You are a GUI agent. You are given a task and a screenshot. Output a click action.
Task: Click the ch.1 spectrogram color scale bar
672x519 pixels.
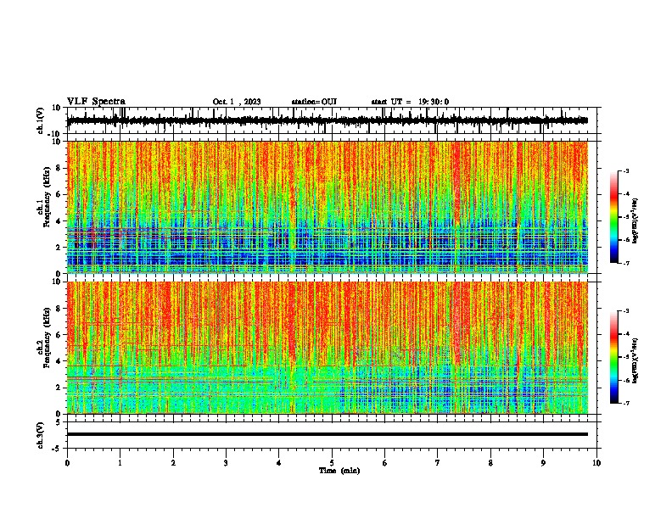pyautogui.click(x=613, y=217)
